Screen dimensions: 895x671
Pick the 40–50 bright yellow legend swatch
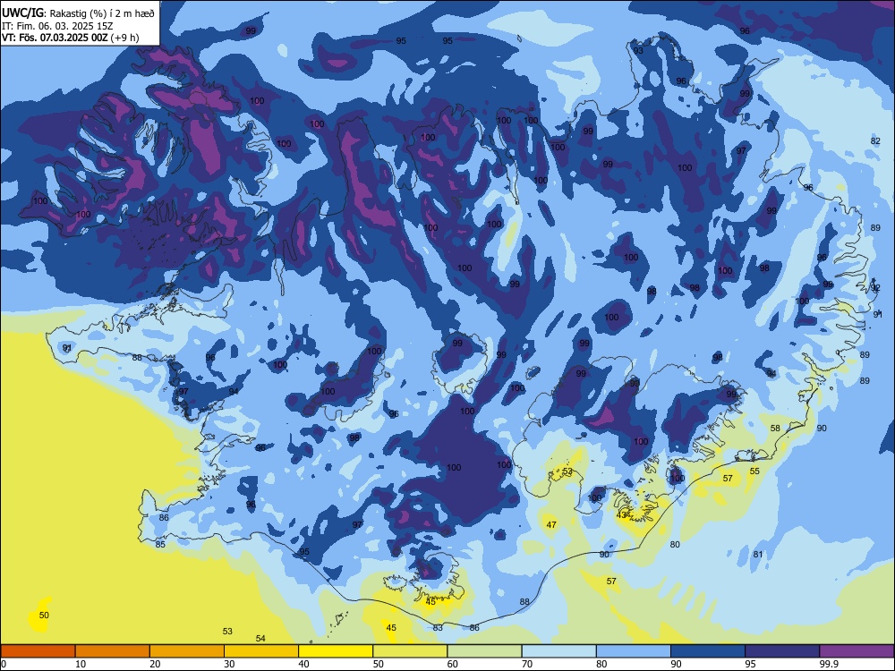click(x=336, y=651)
